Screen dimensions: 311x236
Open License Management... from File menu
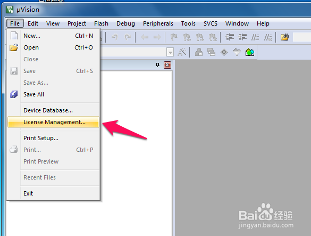point(53,122)
